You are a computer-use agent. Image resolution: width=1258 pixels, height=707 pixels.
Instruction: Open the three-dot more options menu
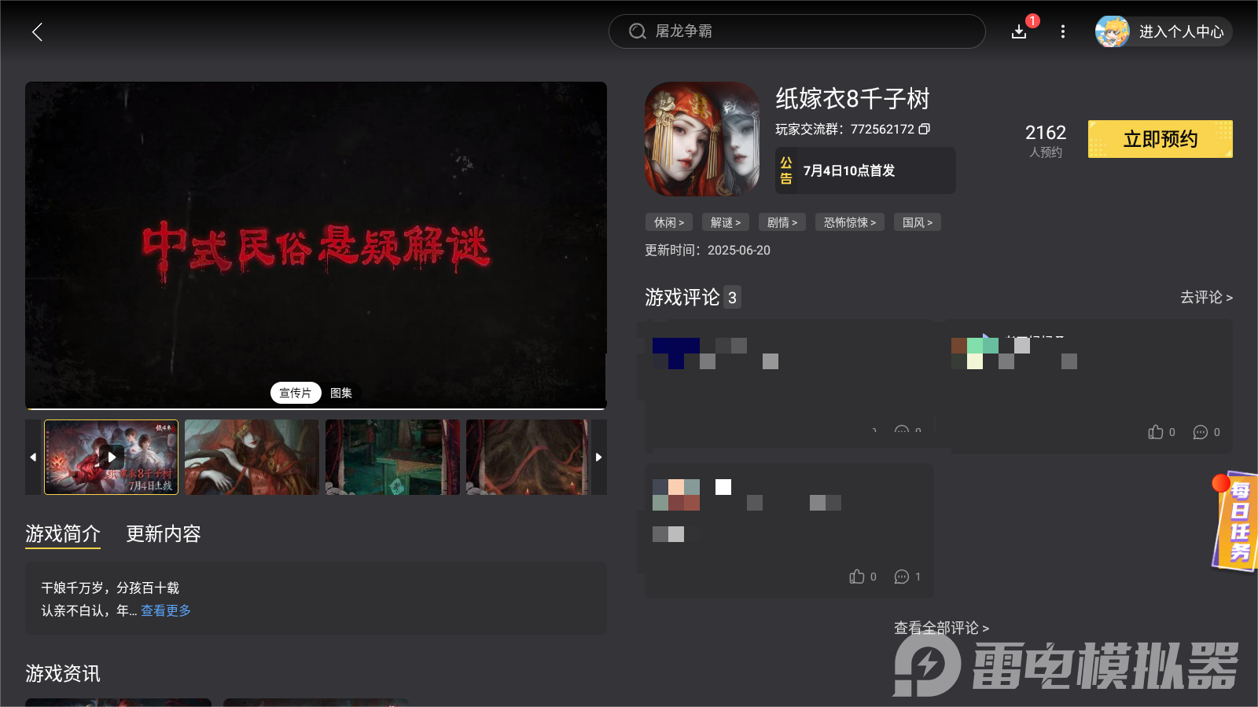pos(1062,32)
